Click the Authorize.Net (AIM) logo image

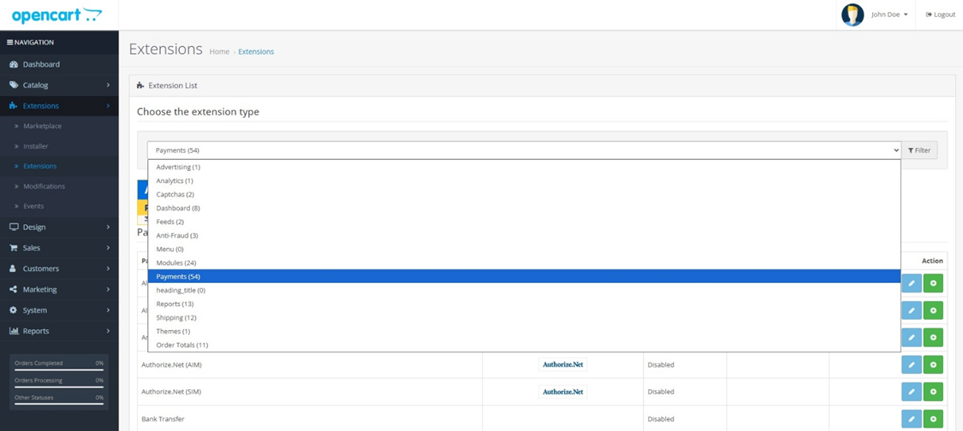(x=562, y=364)
